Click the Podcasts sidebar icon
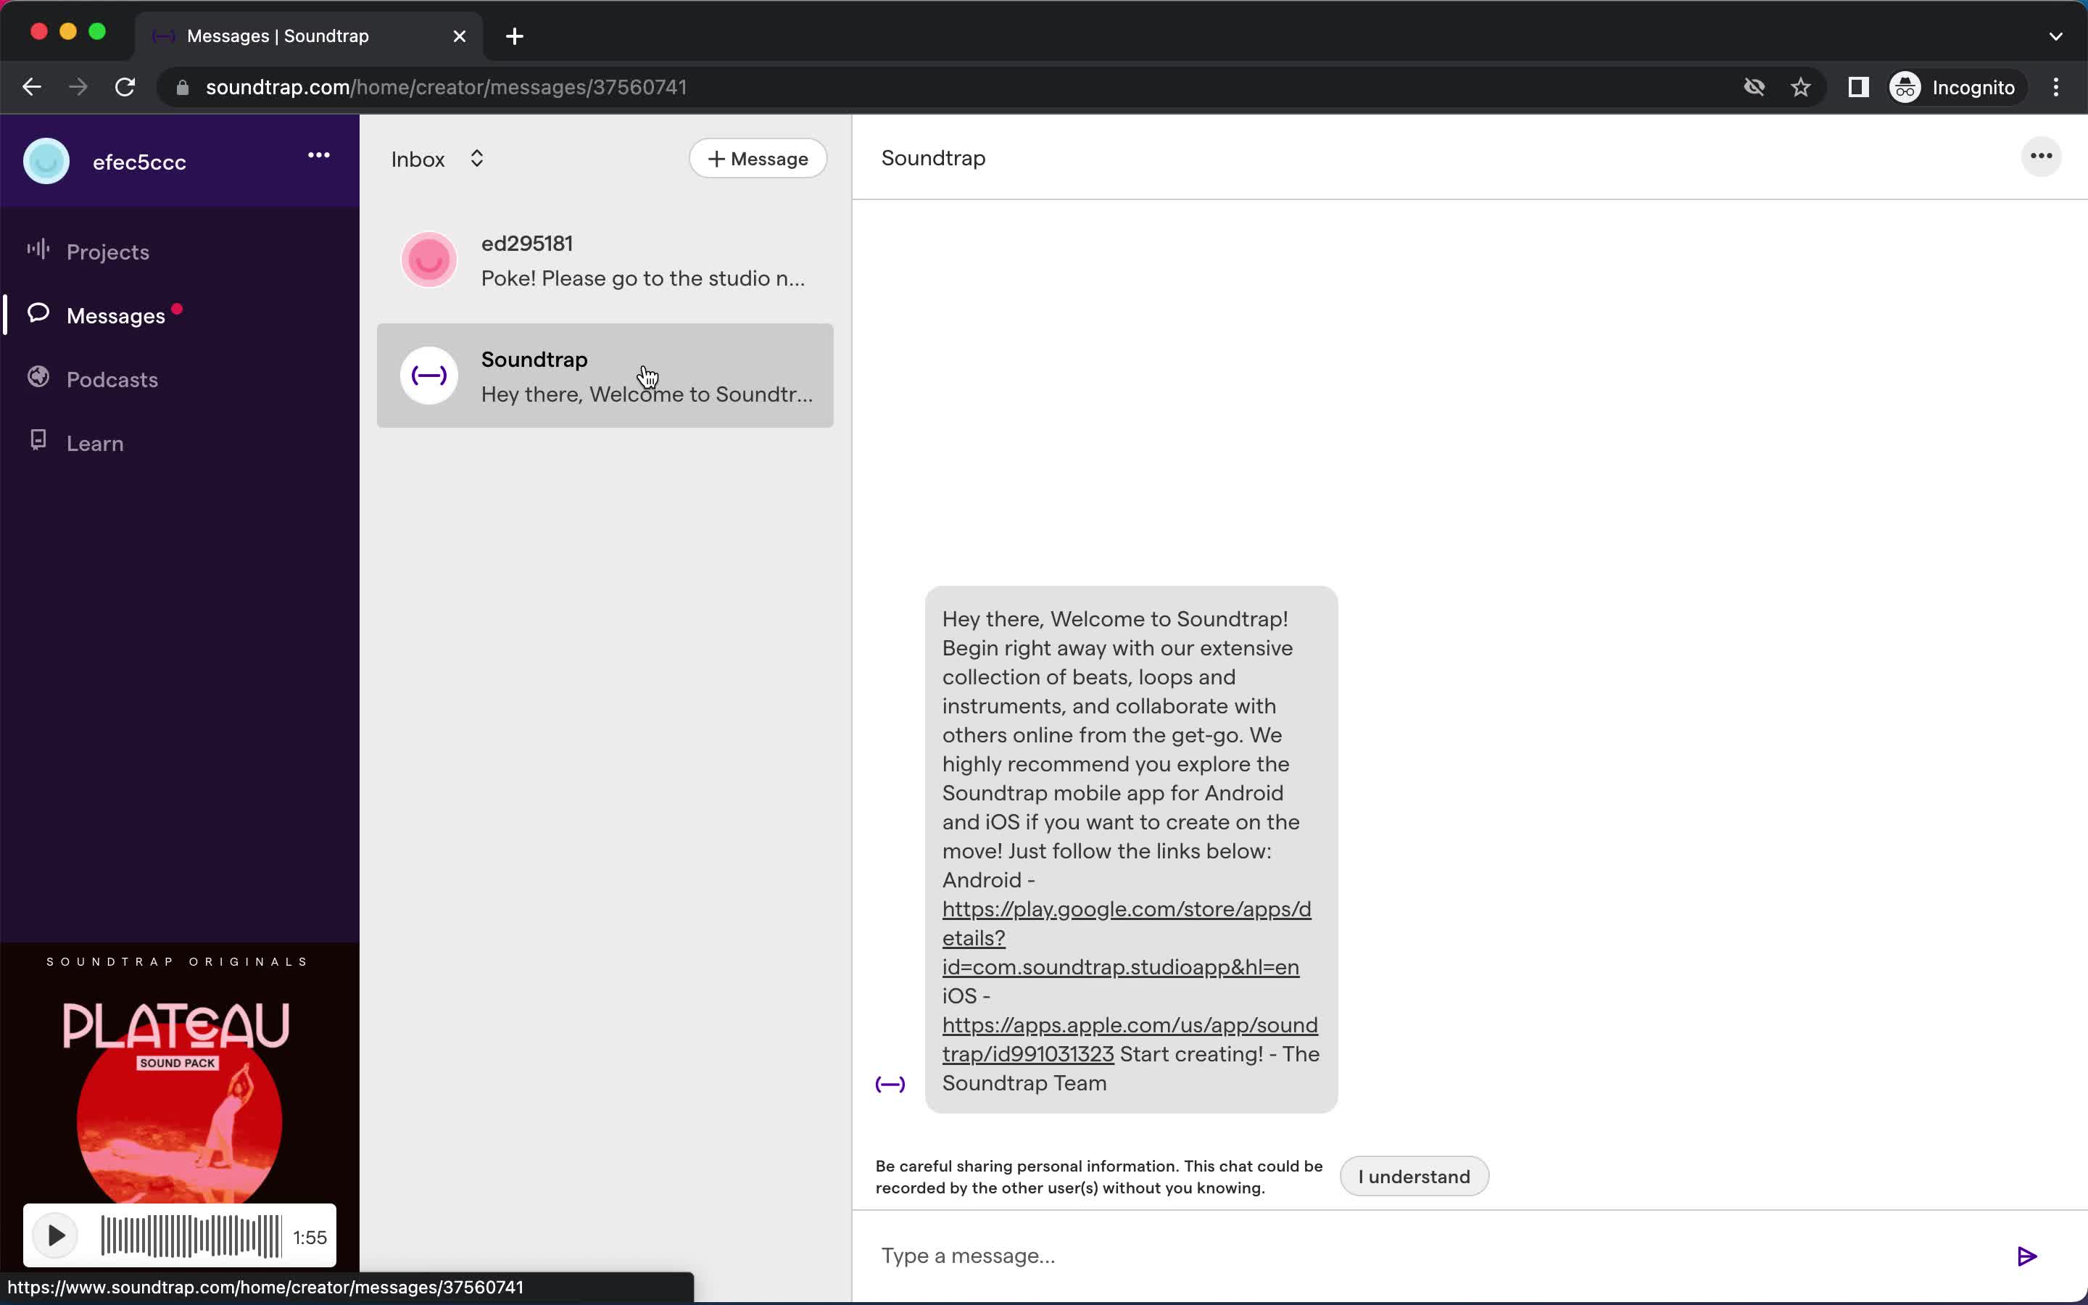Viewport: 2088px width, 1305px height. (x=39, y=379)
